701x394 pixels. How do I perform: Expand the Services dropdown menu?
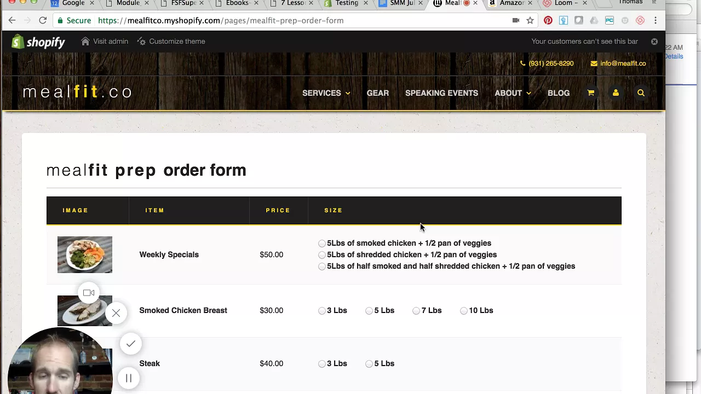coord(326,93)
